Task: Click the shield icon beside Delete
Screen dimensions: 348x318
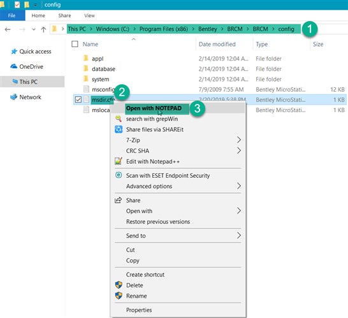Action: point(119,285)
